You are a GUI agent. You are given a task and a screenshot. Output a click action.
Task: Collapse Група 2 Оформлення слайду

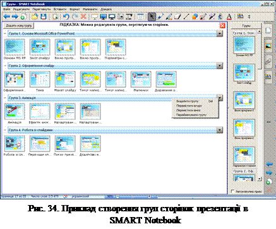pyautogui.click(x=5, y=66)
